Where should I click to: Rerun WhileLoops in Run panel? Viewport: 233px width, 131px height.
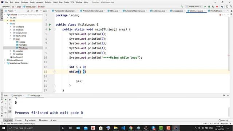(5, 100)
